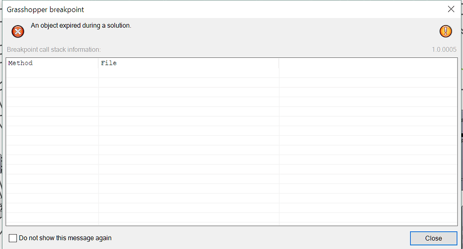463x249 pixels.
Task: Click the blank third column header
Action: point(368,63)
